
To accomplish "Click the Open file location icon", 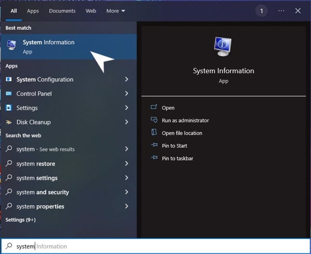I will (154, 132).
